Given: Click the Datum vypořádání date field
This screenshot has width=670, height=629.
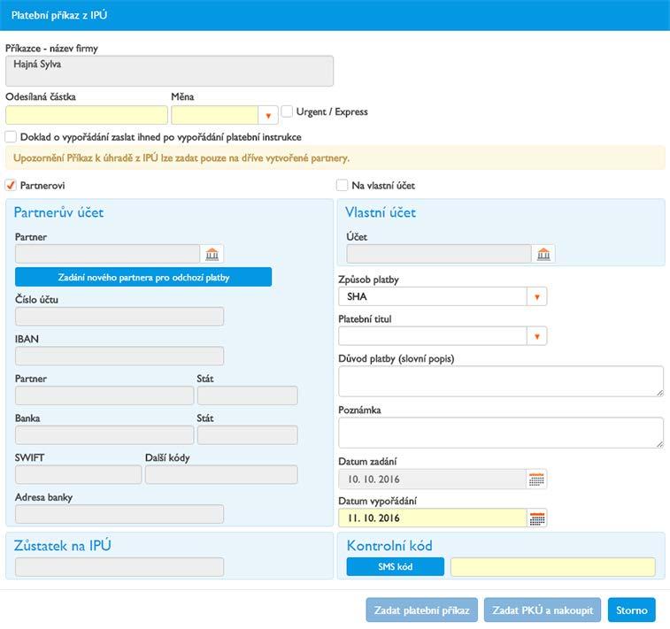Looking at the screenshot, I should click(432, 518).
